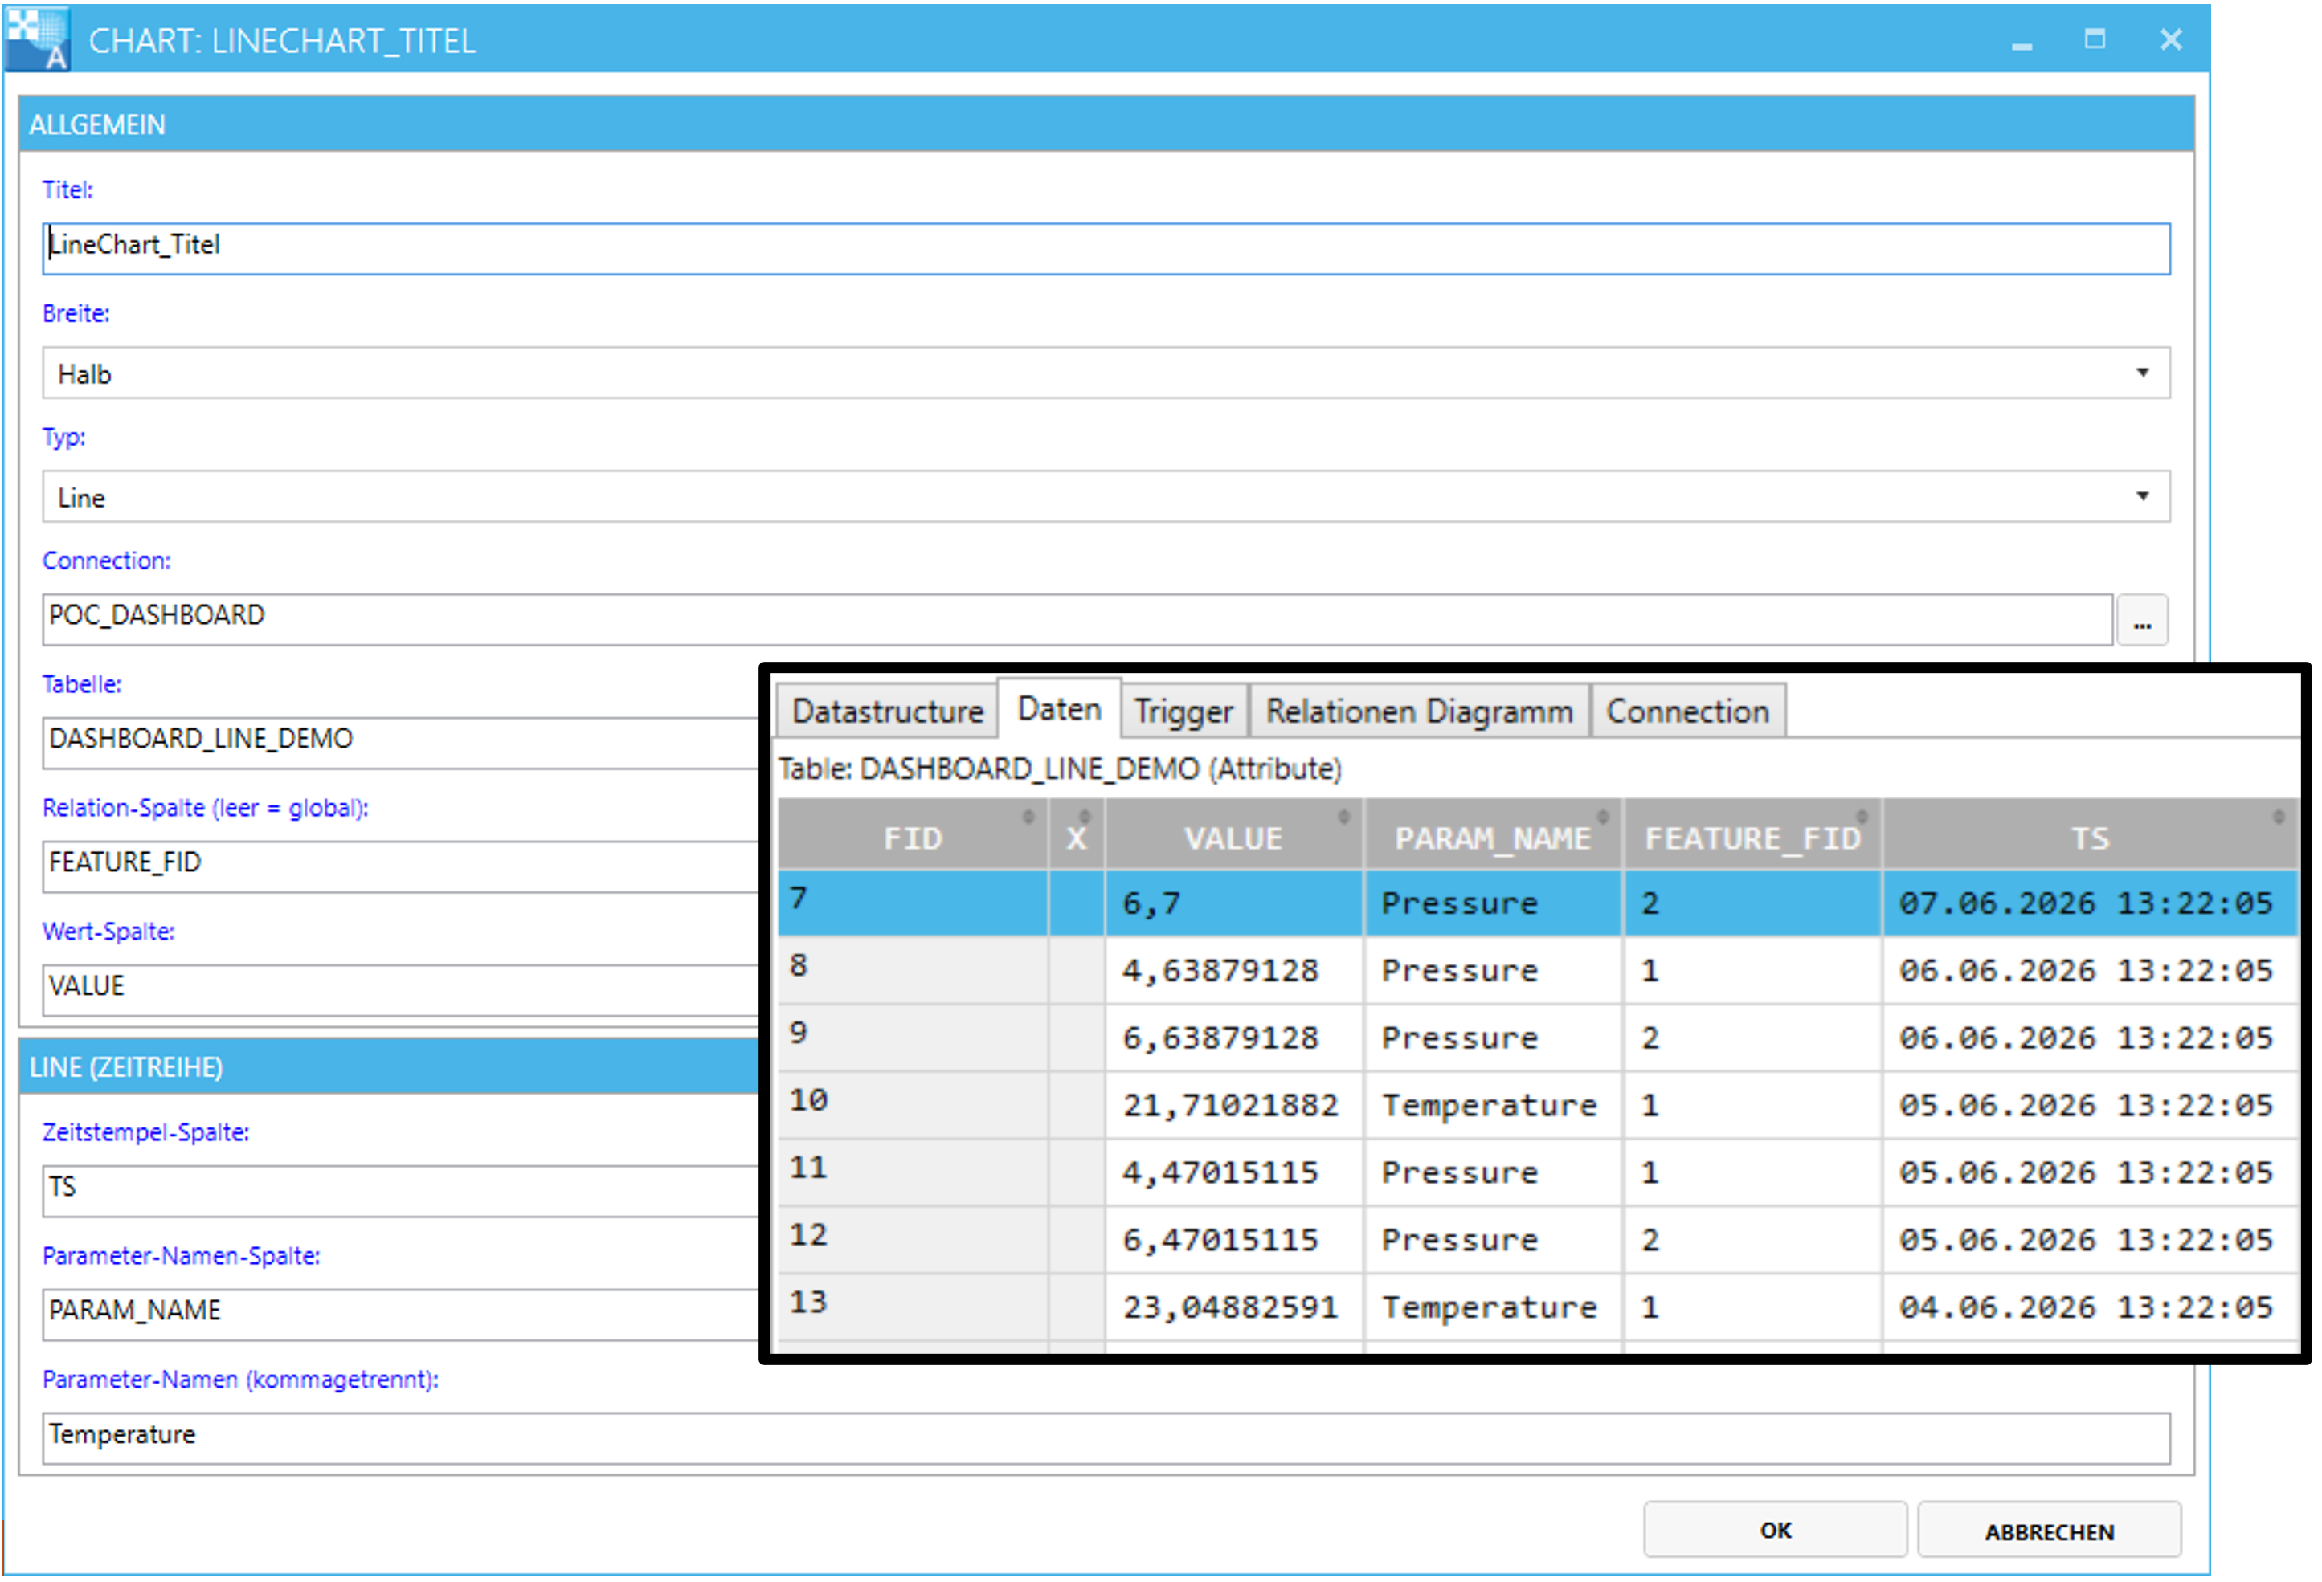Close the chart dialog window
The width and height of the screenshot is (2322, 1582).
click(2170, 39)
